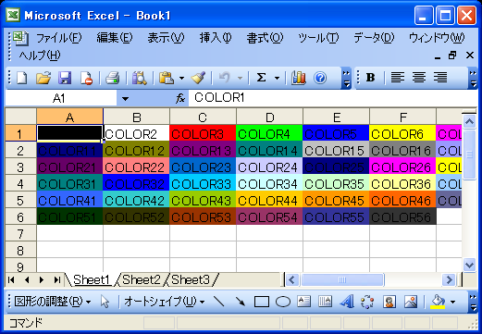Open the オートシェイプ(U) button
The image size is (482, 334).
164,302
